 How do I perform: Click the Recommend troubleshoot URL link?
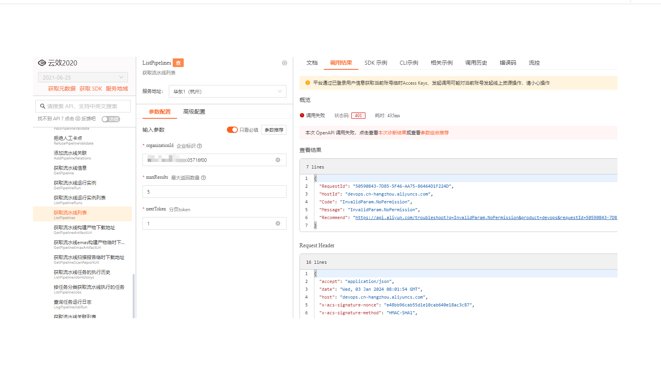(486, 217)
